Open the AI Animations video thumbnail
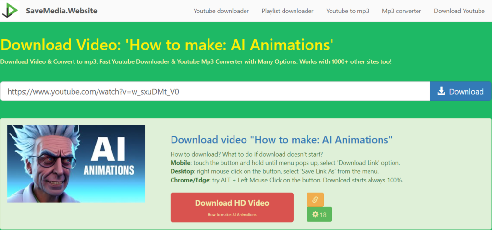 (x=76, y=163)
